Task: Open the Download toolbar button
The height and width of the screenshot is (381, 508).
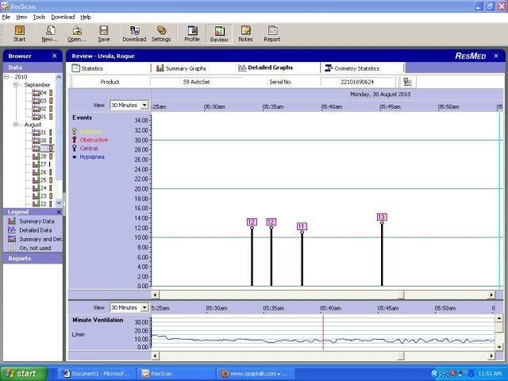Action: tap(133, 33)
